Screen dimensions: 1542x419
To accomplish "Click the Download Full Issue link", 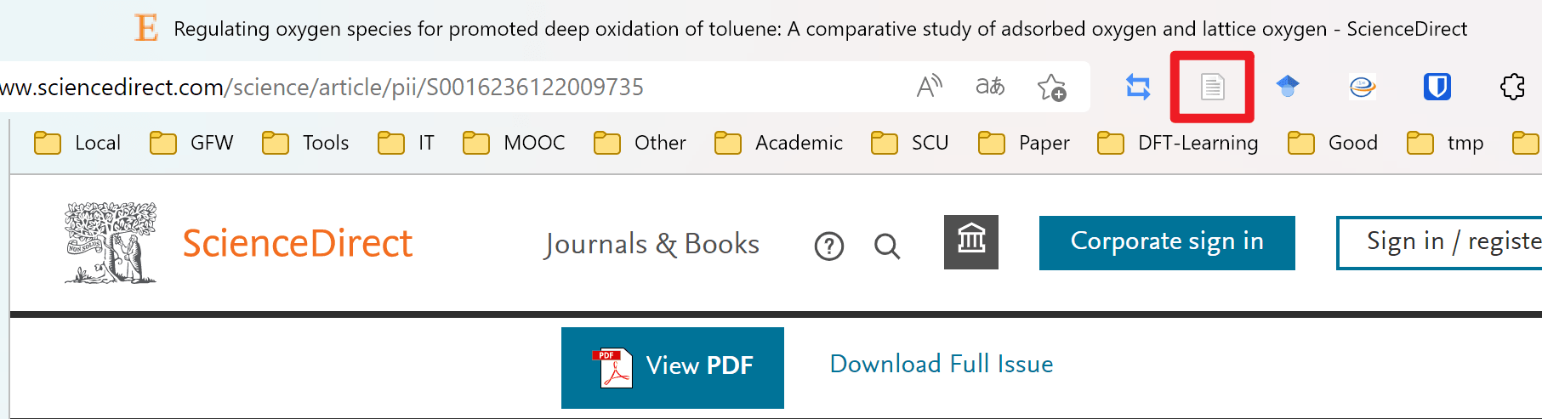I will click(942, 365).
